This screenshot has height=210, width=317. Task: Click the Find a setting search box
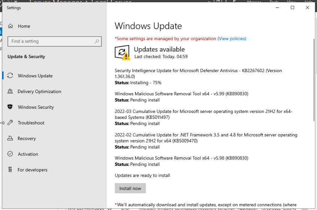pyautogui.click(x=55, y=41)
